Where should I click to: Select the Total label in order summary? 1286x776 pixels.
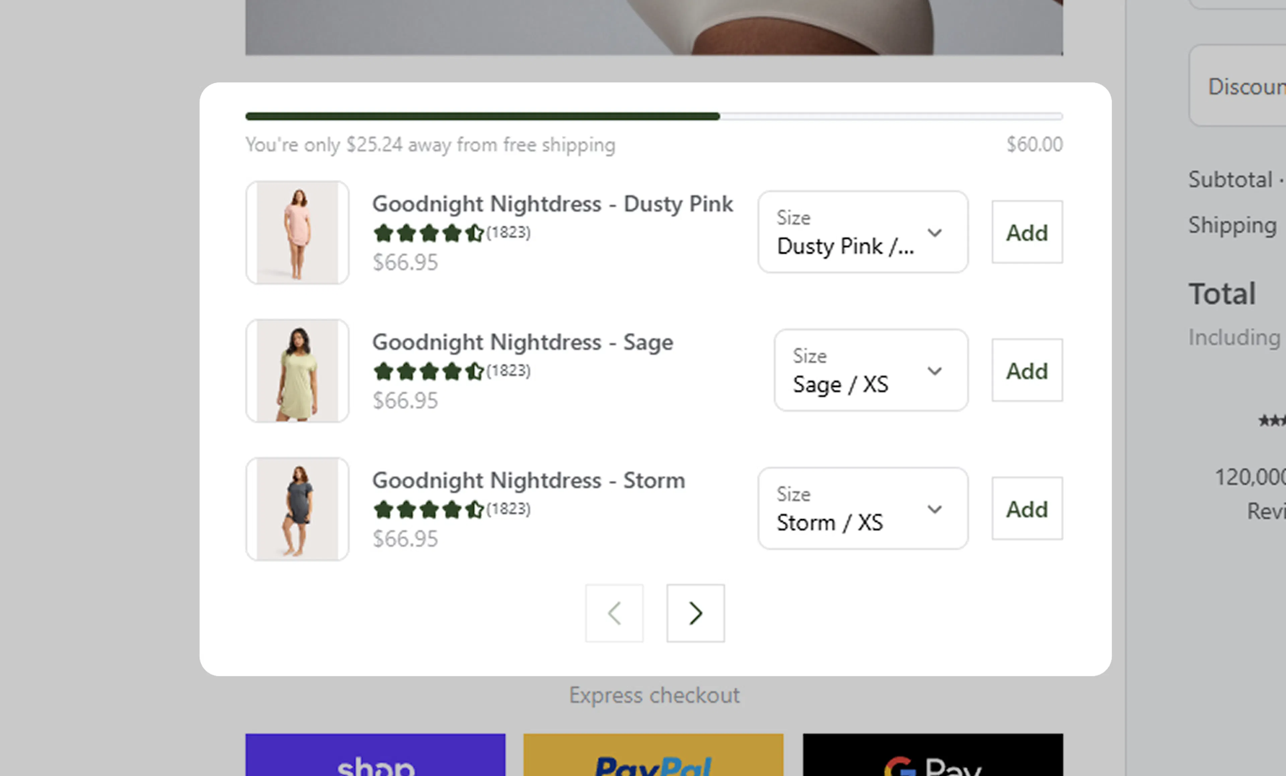(1222, 294)
